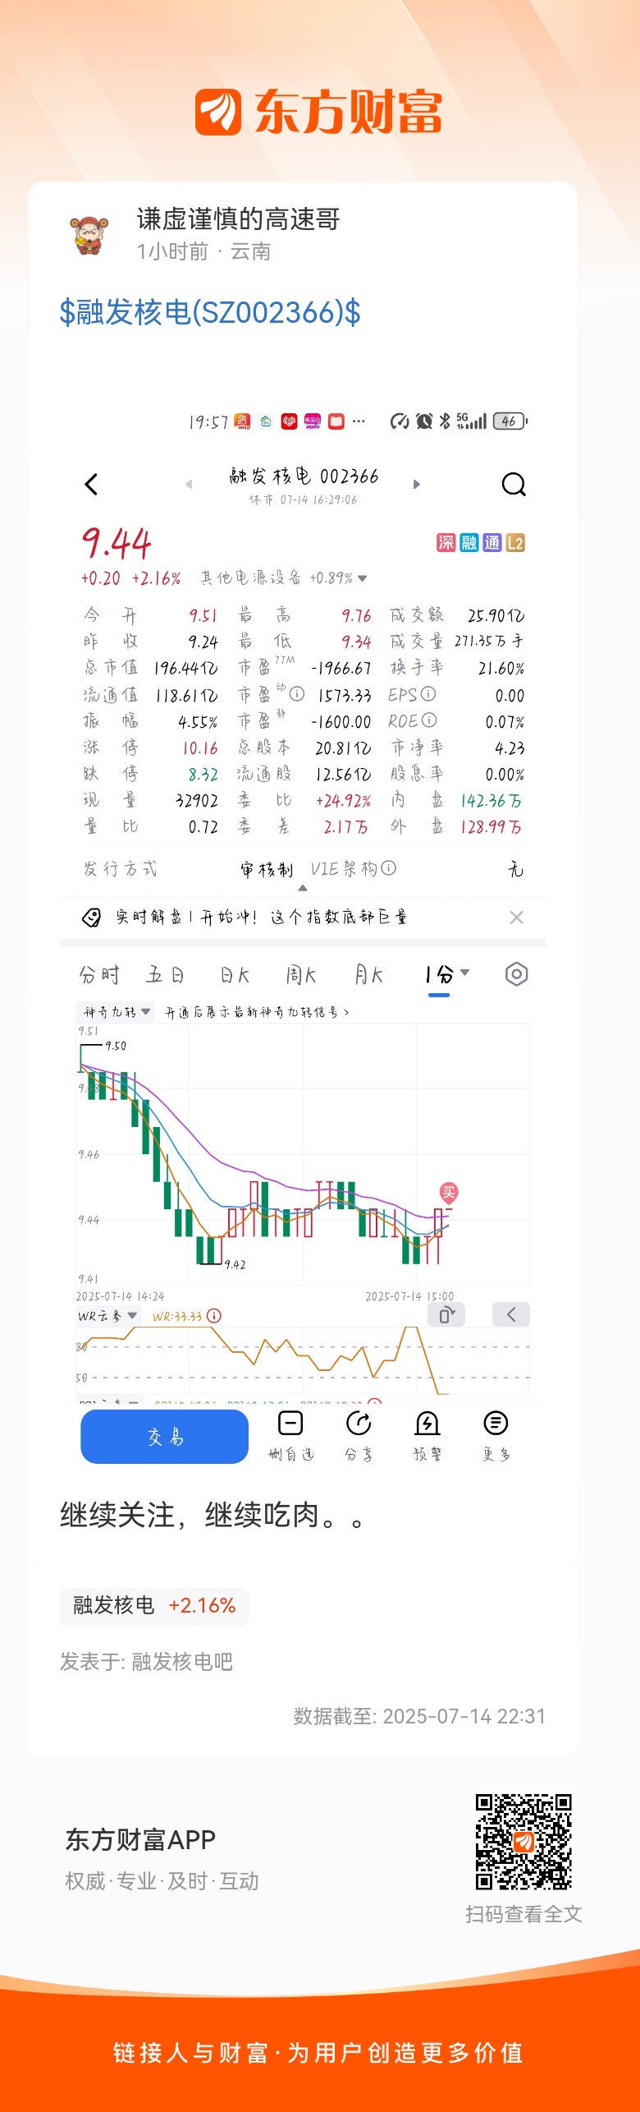This screenshot has height=2112, width=640.
Task: Tap the chart left-arrow collapse button
Action: pos(511,1314)
